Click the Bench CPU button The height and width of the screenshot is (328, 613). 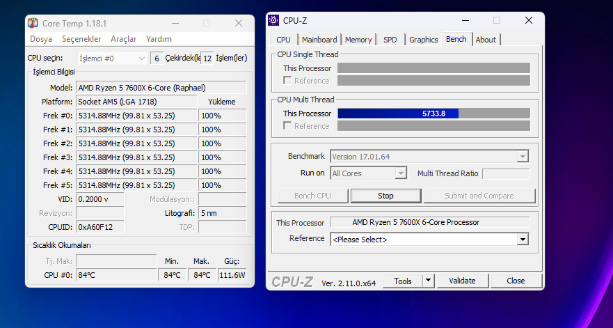tap(312, 196)
